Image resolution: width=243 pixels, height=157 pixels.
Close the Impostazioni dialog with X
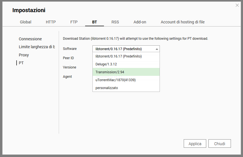237,5
